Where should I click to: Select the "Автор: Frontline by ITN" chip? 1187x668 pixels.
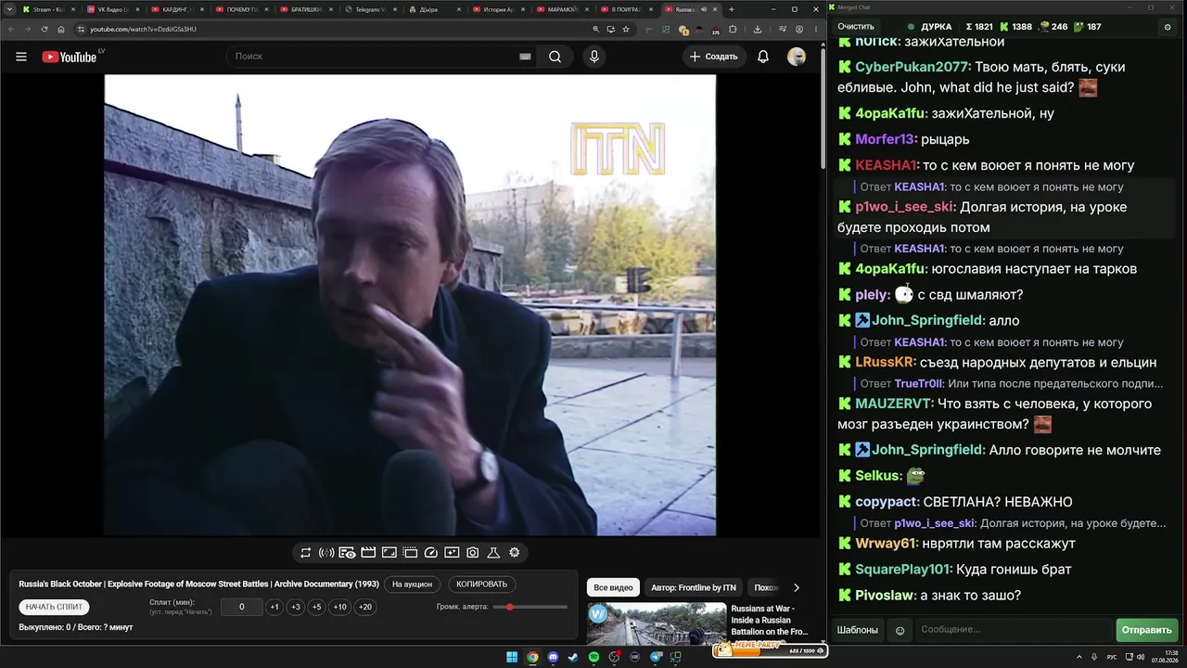point(694,587)
